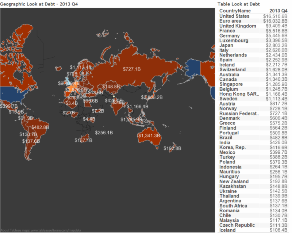Select the United States row in the table
Viewport: 292px width, 233px height.
tap(253, 16)
